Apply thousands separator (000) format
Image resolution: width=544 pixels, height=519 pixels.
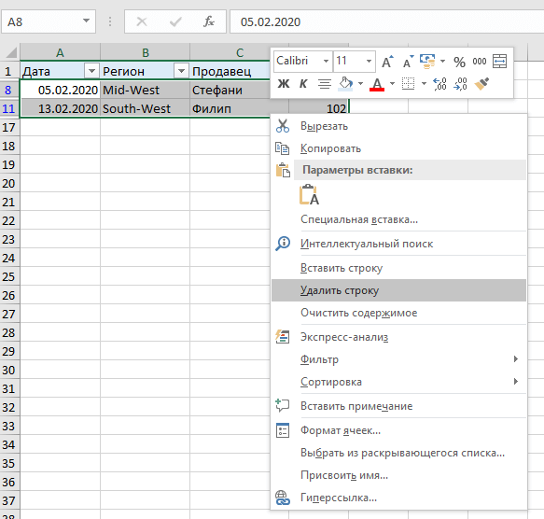[x=480, y=62]
